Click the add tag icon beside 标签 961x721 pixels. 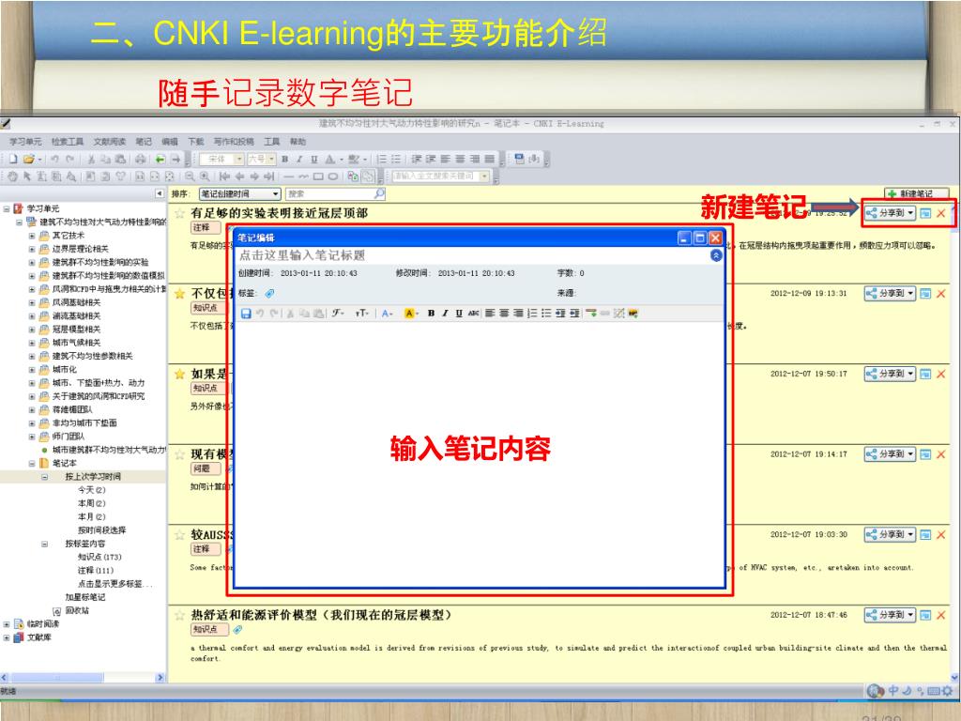click(x=269, y=294)
